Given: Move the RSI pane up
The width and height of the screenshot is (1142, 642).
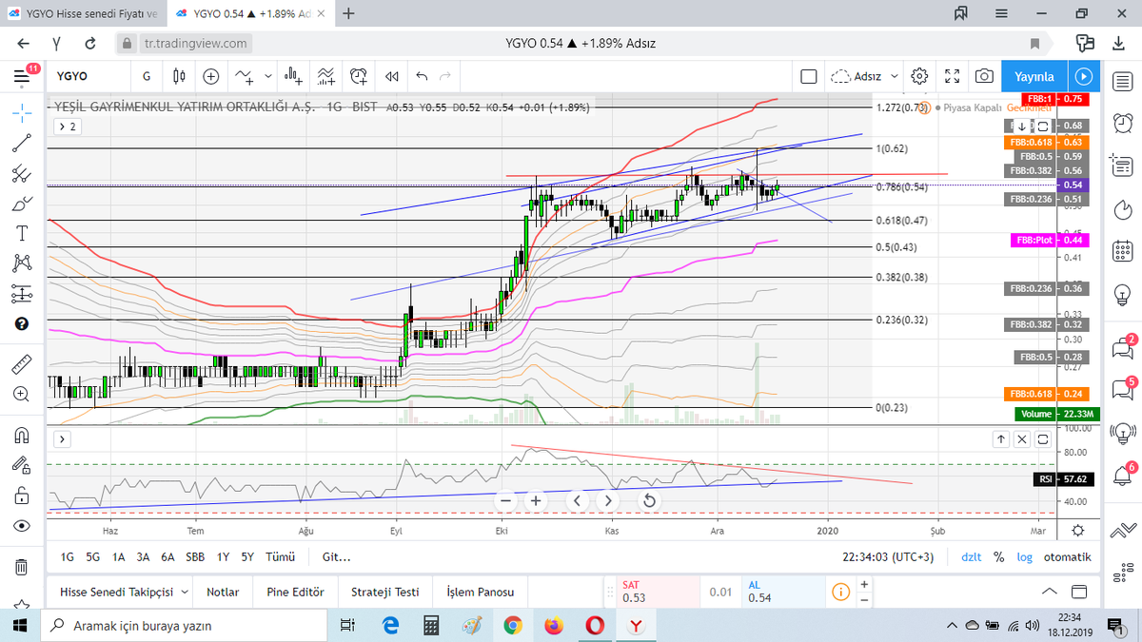Looking at the screenshot, I should tap(1001, 439).
